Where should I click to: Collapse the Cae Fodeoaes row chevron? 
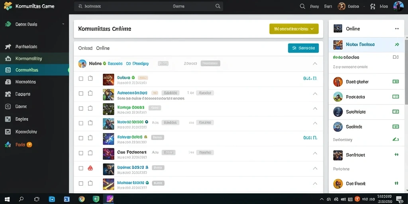coord(315,153)
